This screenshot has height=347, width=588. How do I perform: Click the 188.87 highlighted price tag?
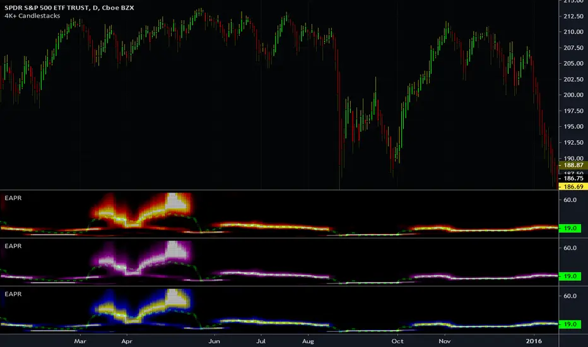573,165
